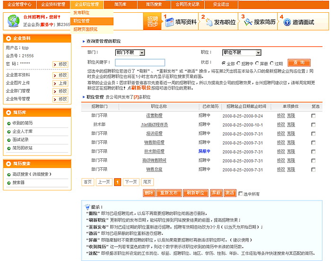The height and width of the screenshot is (266, 331).
Task: Enable the 选中所有 select-all checkbox
Action: point(241,193)
